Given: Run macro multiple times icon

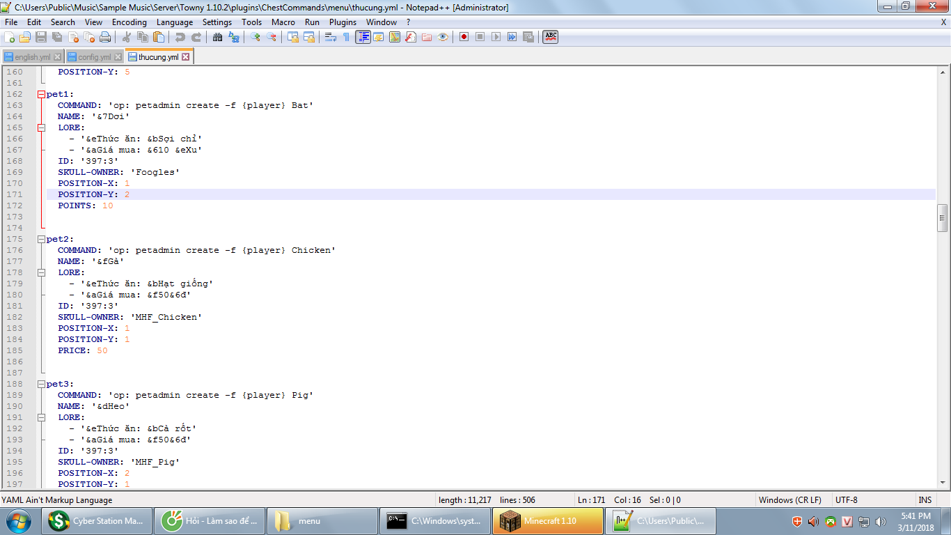Looking at the screenshot, I should coord(512,37).
